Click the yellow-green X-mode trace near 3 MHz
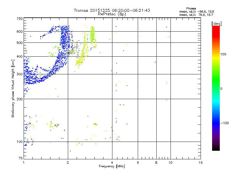 [92, 35]
